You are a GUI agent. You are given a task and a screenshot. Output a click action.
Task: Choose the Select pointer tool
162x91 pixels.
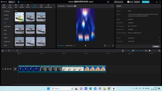pos(3,51)
